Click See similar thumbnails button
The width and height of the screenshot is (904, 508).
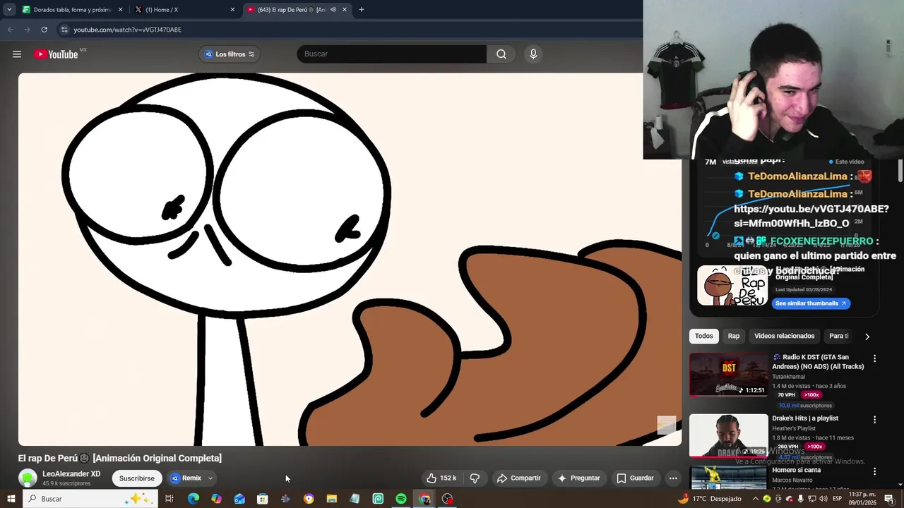pyautogui.click(x=811, y=303)
